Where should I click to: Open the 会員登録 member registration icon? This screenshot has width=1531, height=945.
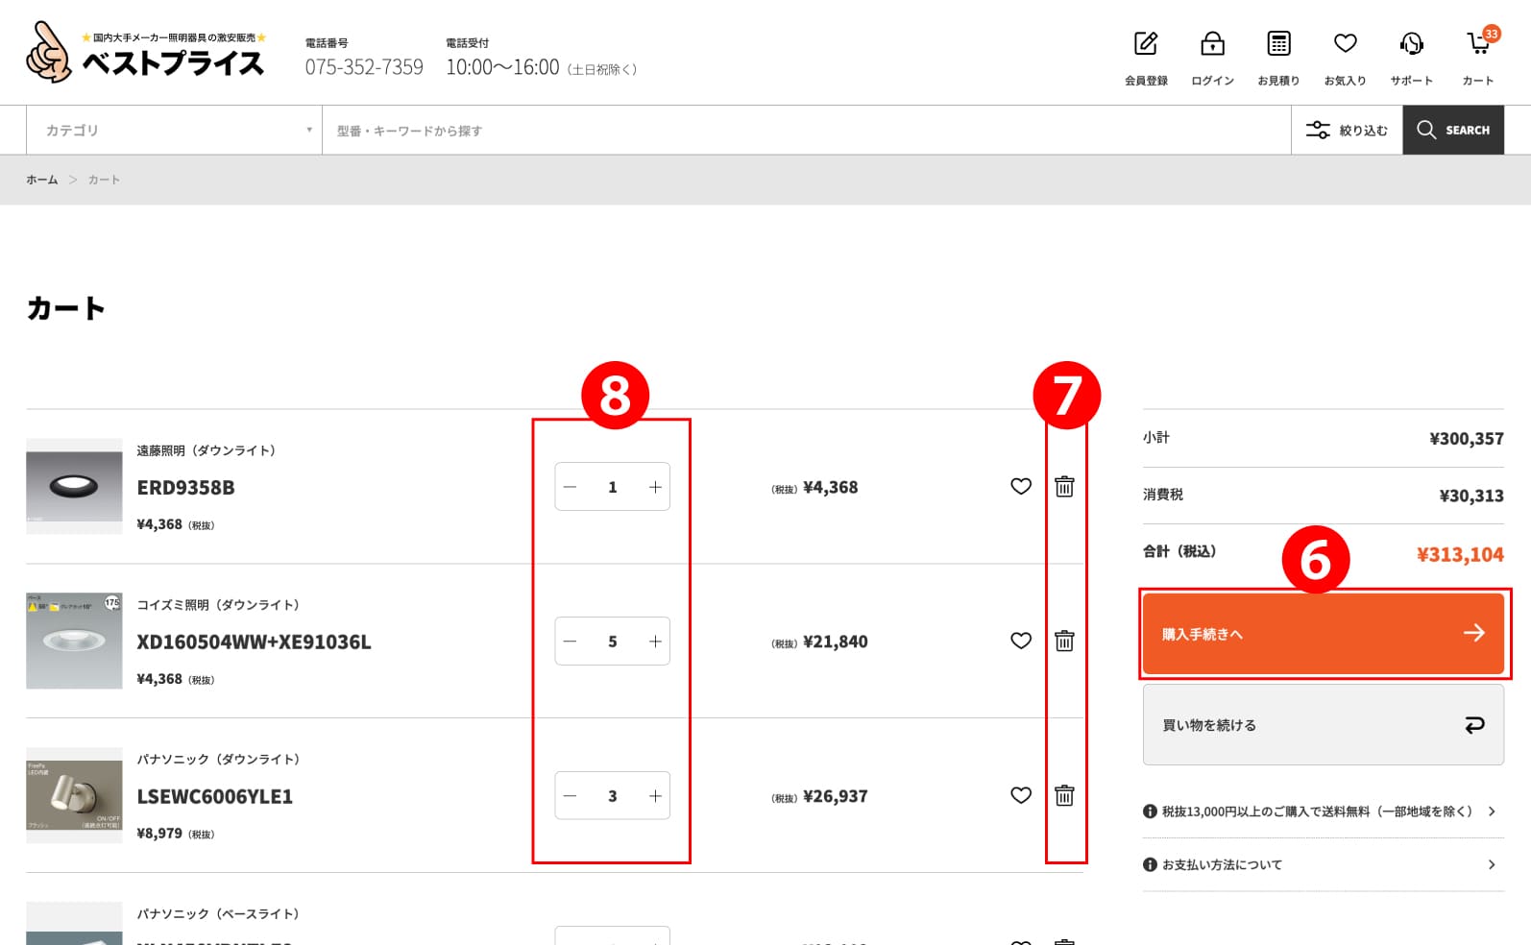tap(1146, 45)
